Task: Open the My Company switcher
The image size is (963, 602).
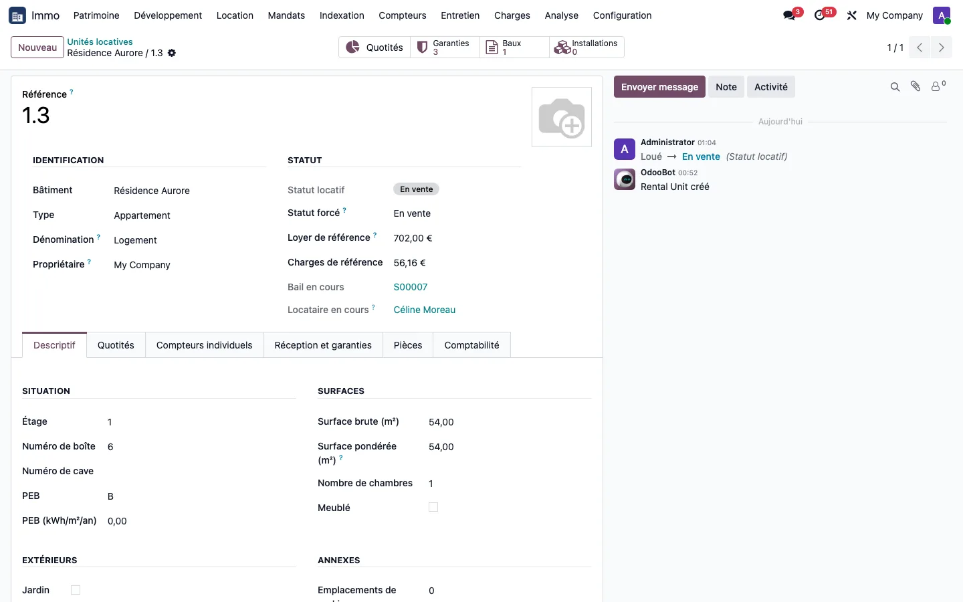Action: 894,15
